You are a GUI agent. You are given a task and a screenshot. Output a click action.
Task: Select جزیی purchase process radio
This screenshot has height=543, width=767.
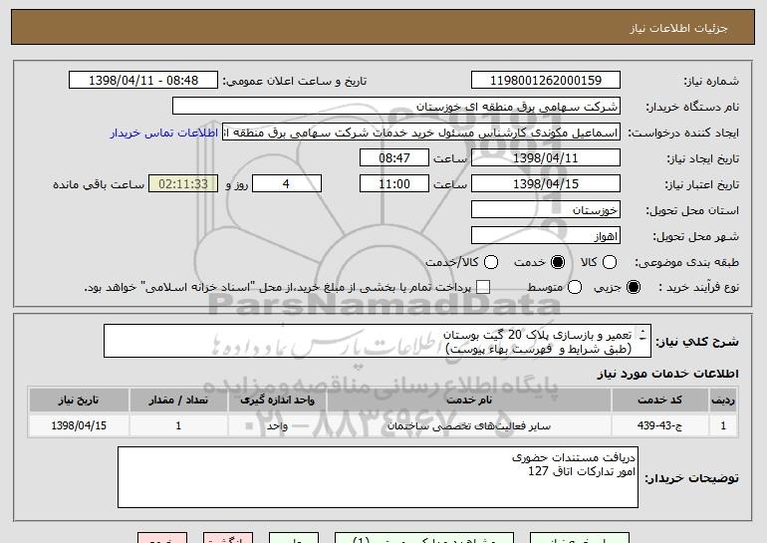coord(634,287)
